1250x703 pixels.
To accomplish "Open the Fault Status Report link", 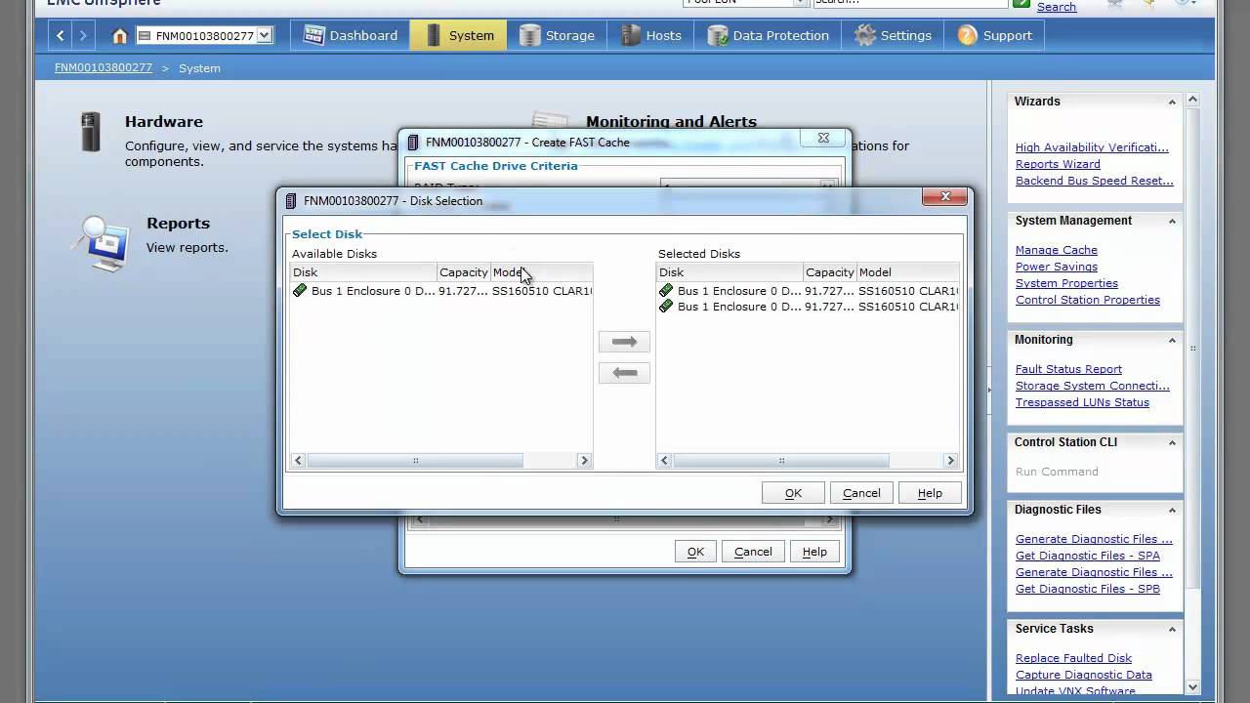I will point(1068,369).
